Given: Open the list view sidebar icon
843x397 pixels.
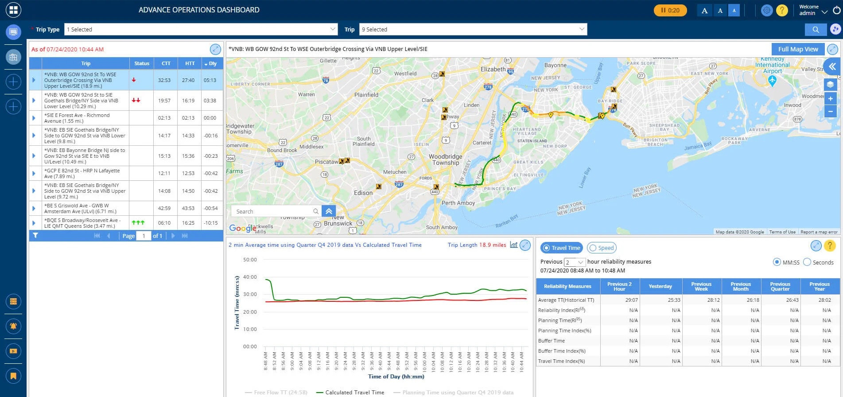Looking at the screenshot, I should (x=13, y=301).
